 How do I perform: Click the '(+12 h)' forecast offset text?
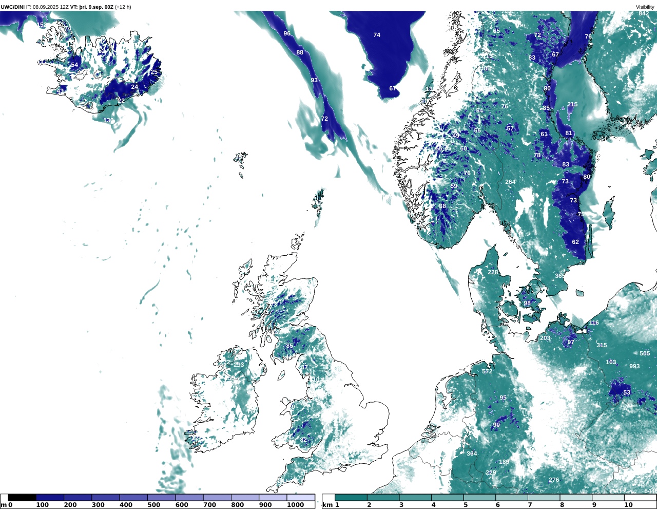123,7
